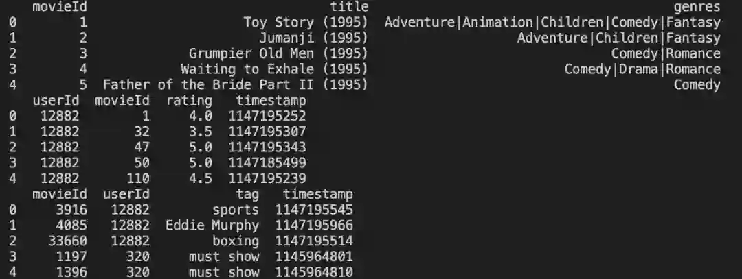Select timestamp value 1145964810
742x279 pixels.
[314, 273]
